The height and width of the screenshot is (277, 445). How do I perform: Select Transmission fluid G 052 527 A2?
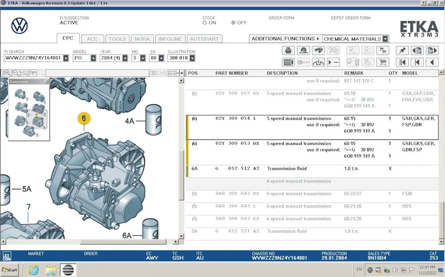tap(312, 234)
